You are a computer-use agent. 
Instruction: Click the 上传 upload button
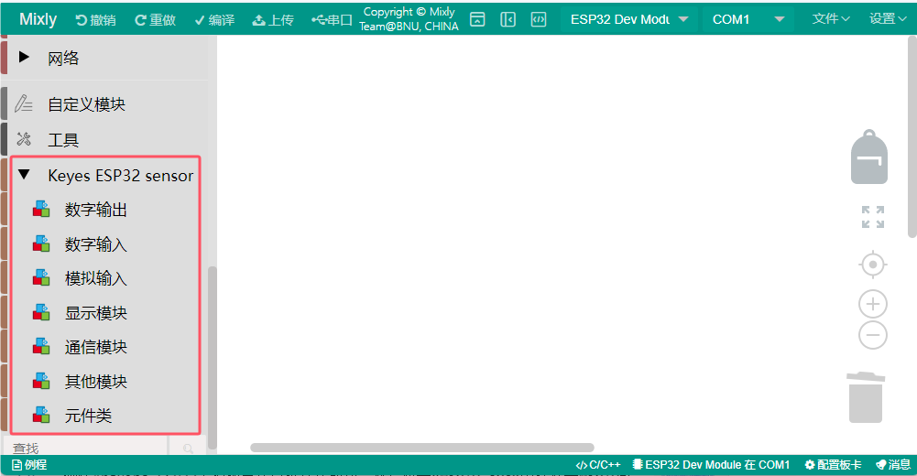(272, 19)
